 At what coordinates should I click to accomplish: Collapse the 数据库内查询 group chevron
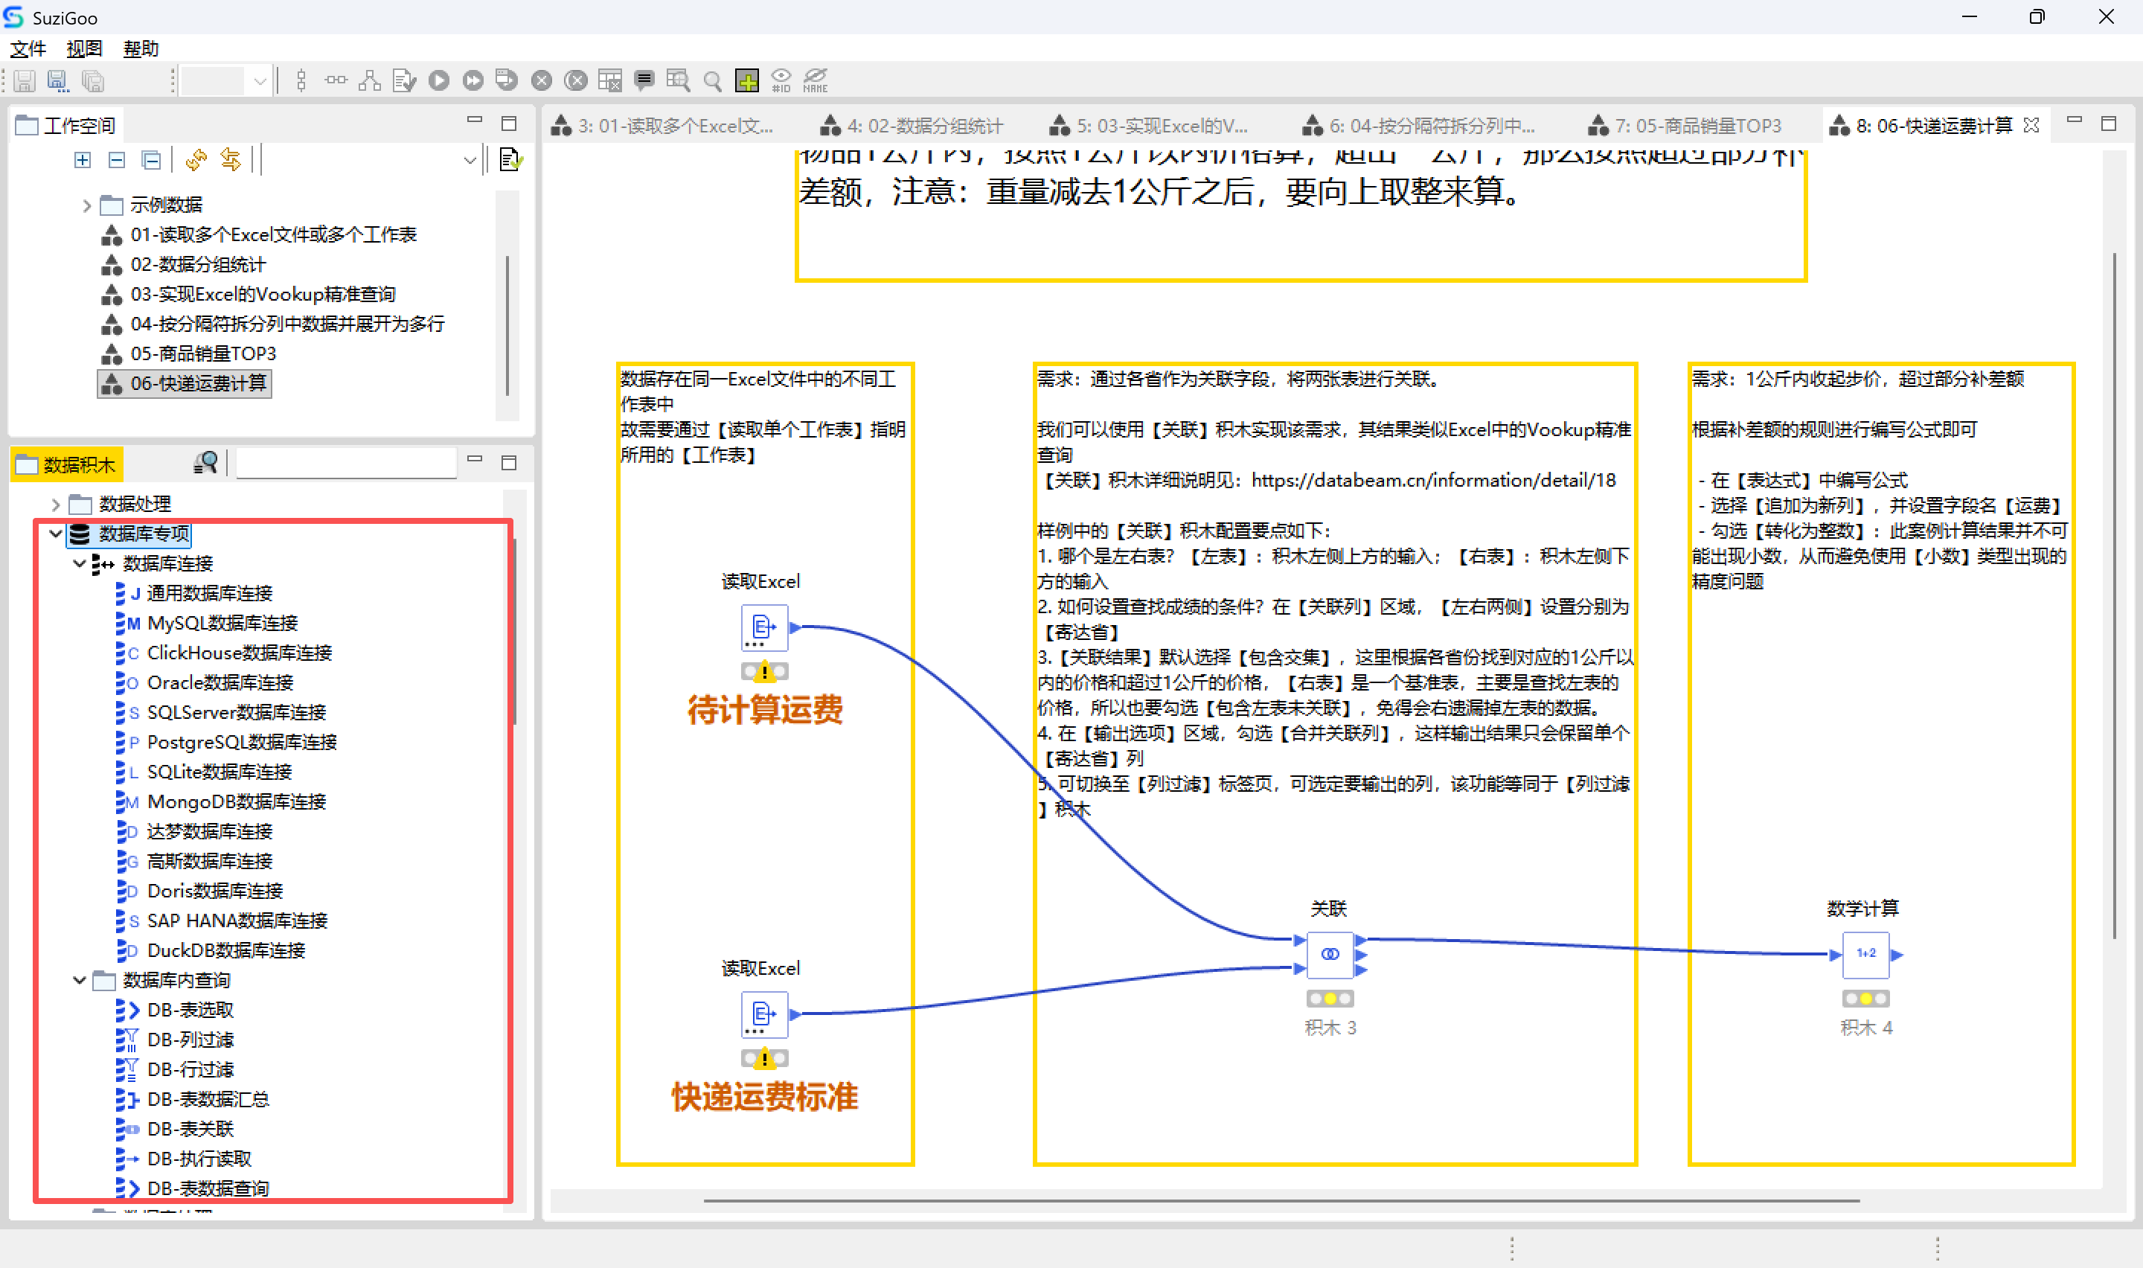80,980
